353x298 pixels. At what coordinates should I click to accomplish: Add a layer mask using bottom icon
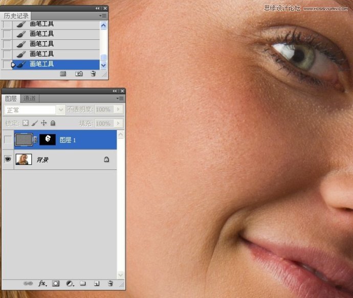pos(56,283)
